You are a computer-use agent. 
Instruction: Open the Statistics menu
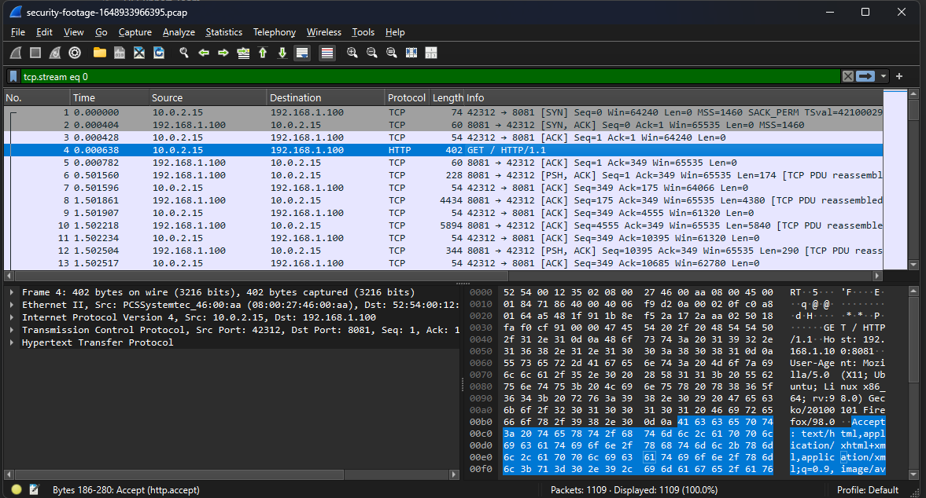tap(223, 32)
